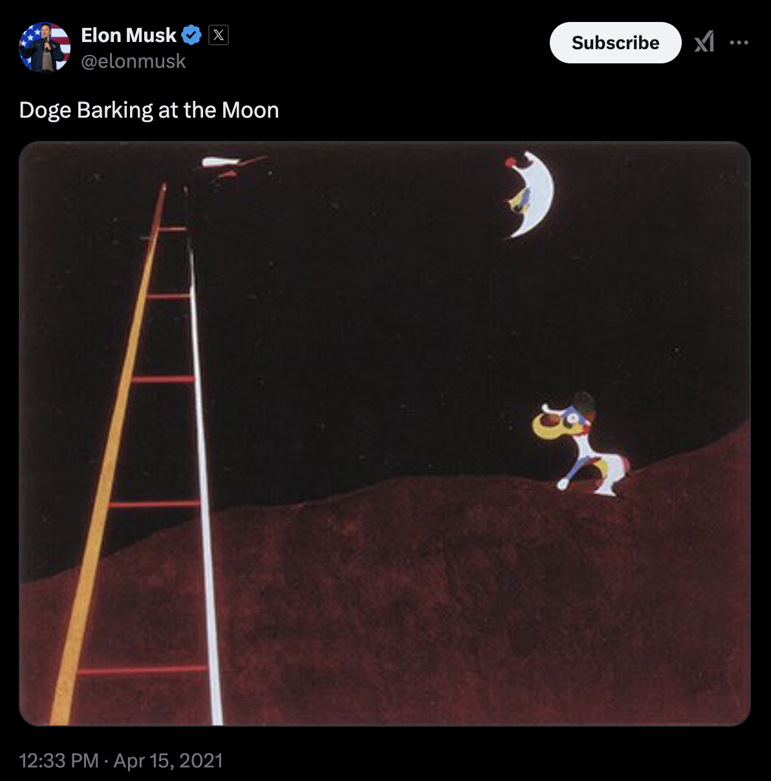771x781 pixels.
Task: Open Elon Musk's profile avatar
Action: coord(44,47)
